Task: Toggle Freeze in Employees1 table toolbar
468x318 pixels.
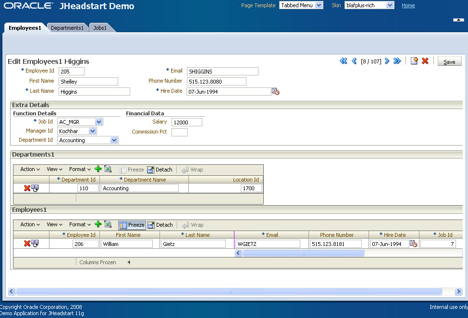Action: 132,225
